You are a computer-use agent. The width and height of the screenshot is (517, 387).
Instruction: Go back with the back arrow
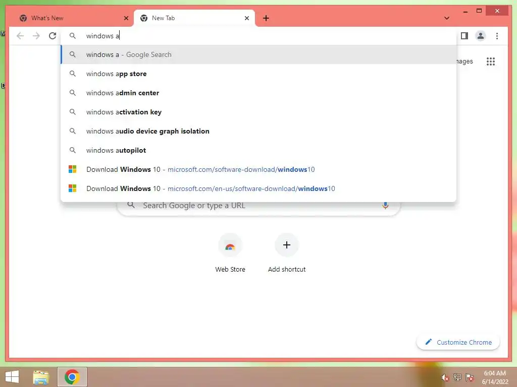pos(20,36)
